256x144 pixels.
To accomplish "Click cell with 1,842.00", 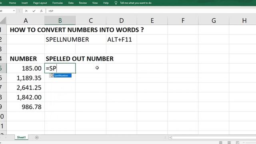I will tap(26, 97).
